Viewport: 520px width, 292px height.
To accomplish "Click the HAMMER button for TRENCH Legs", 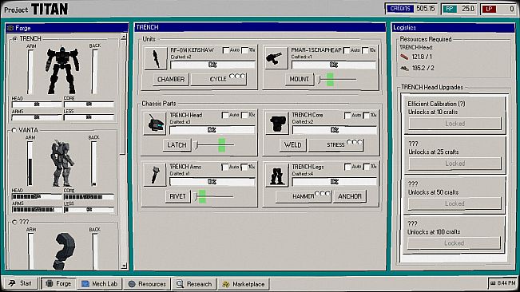I will click(303, 196).
